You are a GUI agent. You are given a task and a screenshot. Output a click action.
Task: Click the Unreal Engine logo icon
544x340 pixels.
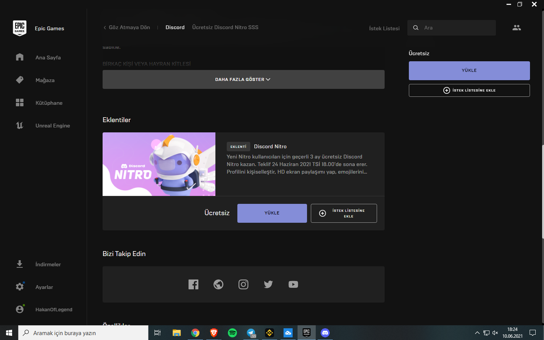tap(20, 125)
